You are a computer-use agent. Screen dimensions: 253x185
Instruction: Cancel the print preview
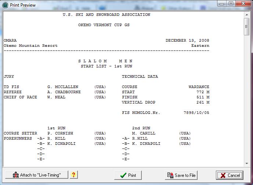click(229, 175)
